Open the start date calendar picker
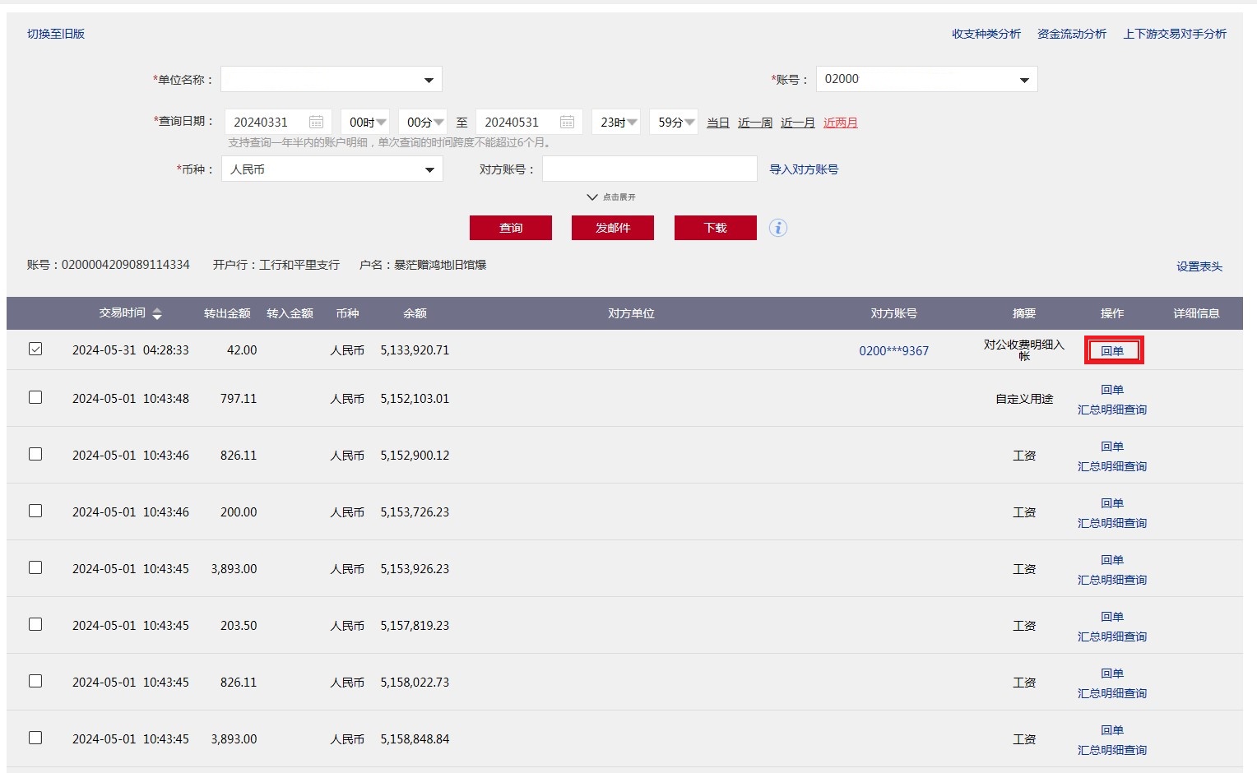This screenshot has width=1257, height=773. [316, 123]
